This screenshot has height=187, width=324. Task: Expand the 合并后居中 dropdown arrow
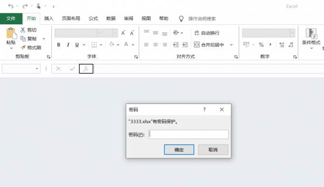232,45
